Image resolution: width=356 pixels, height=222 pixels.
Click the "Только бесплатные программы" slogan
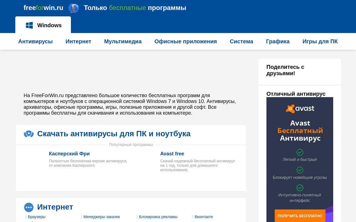pyautogui.click(x=135, y=8)
